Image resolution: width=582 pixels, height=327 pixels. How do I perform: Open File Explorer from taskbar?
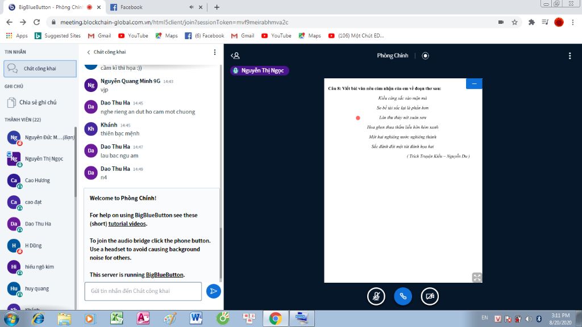click(64, 318)
